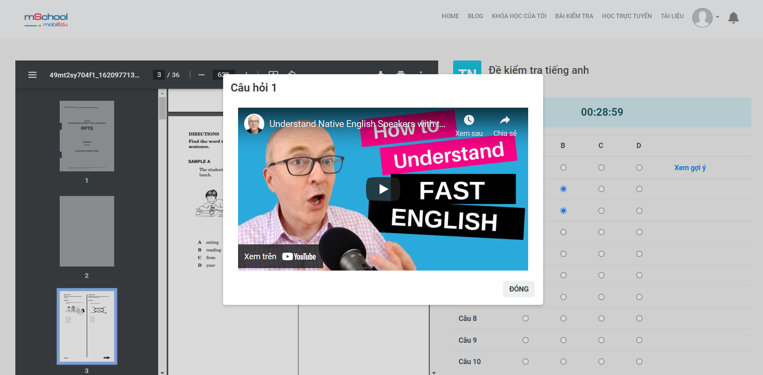
Task: Select answer C for Câu 10
Action: point(601,362)
